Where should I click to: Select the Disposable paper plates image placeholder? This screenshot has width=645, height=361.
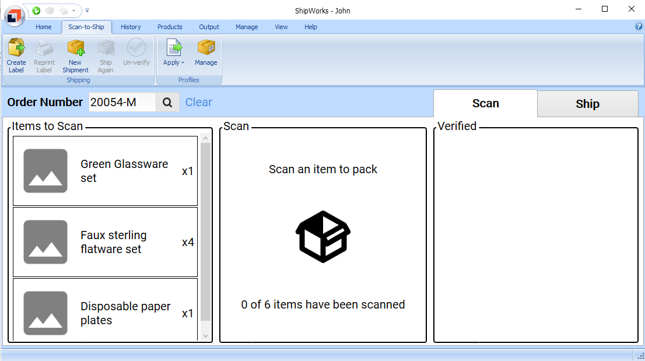(x=45, y=313)
